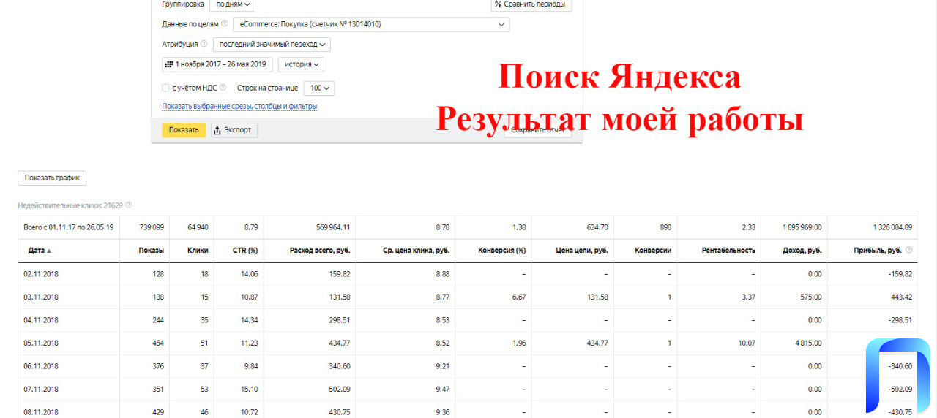
Task: Select date cell 05.11.2018
Action: click(41, 343)
